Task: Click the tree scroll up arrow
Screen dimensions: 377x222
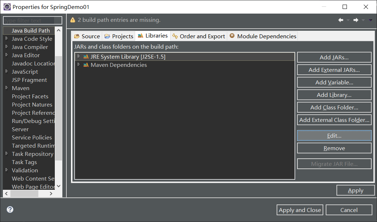Action: coord(58,30)
